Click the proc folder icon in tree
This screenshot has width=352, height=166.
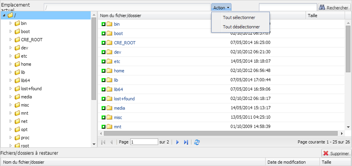point(17,138)
